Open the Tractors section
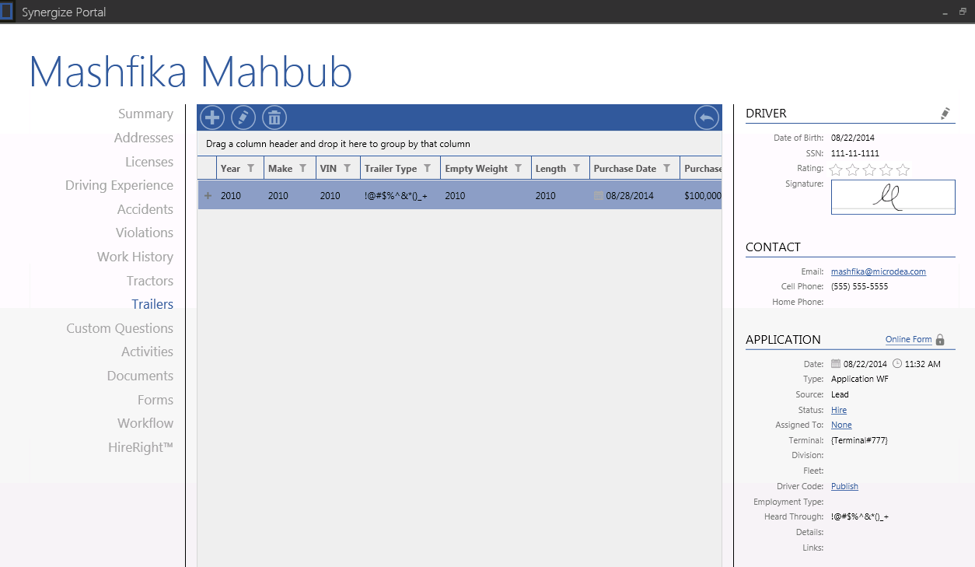The image size is (975, 567). (149, 281)
